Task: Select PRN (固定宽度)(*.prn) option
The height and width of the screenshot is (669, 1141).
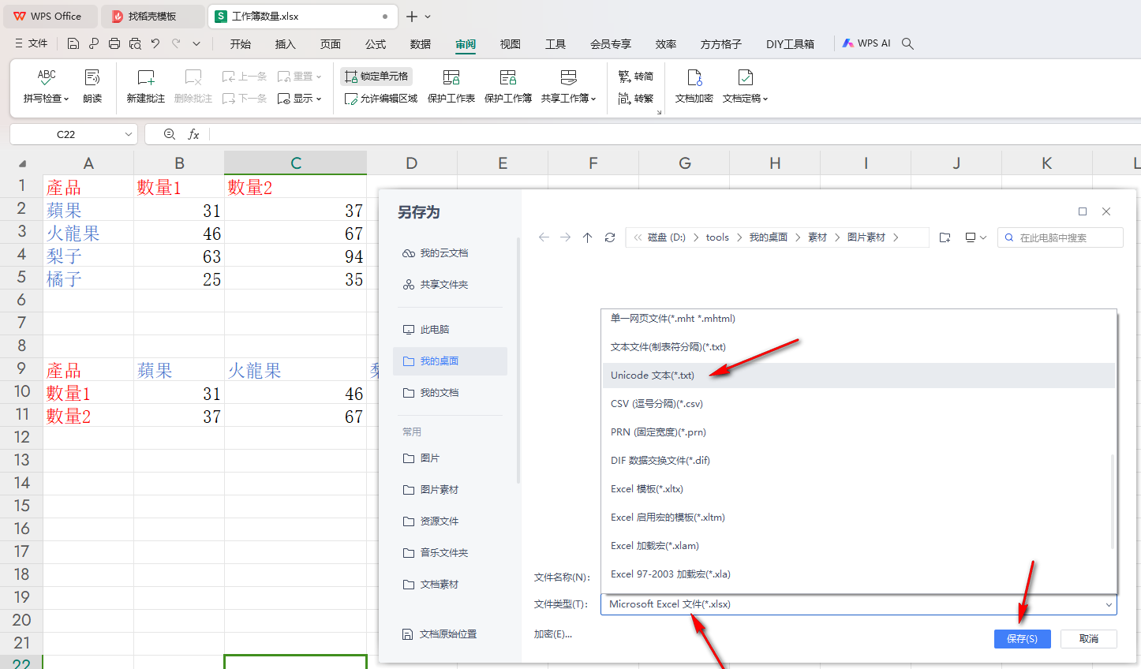Action: pos(858,432)
